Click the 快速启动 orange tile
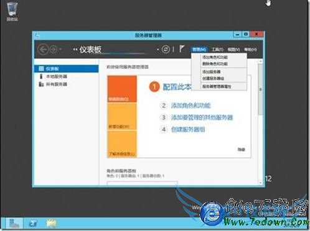 click(122, 89)
